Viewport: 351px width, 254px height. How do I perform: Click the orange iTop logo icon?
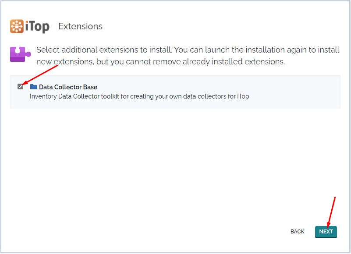17,26
